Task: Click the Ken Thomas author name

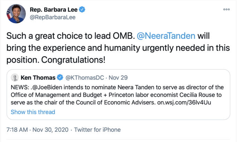Action: [38, 77]
